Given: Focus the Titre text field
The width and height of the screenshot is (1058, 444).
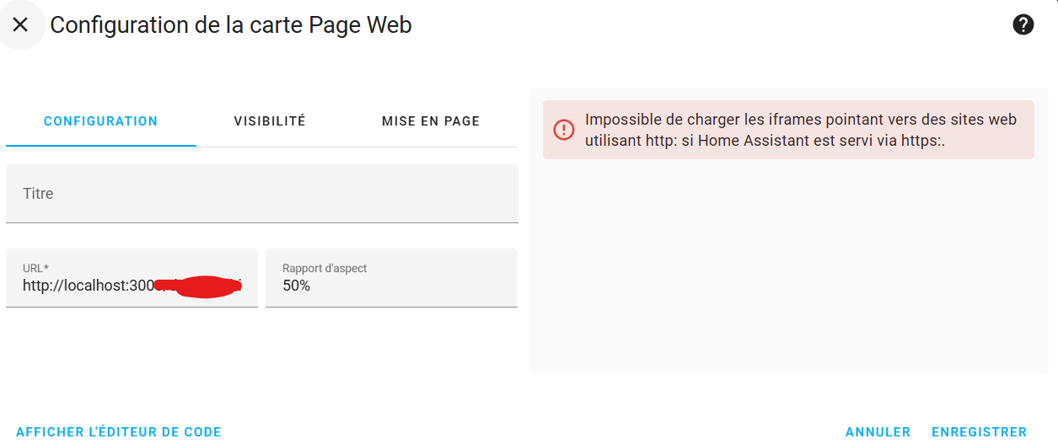Looking at the screenshot, I should click(261, 194).
